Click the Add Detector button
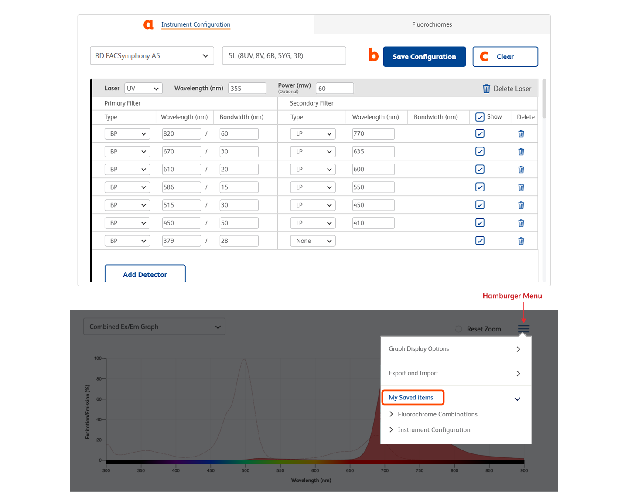 coord(145,274)
